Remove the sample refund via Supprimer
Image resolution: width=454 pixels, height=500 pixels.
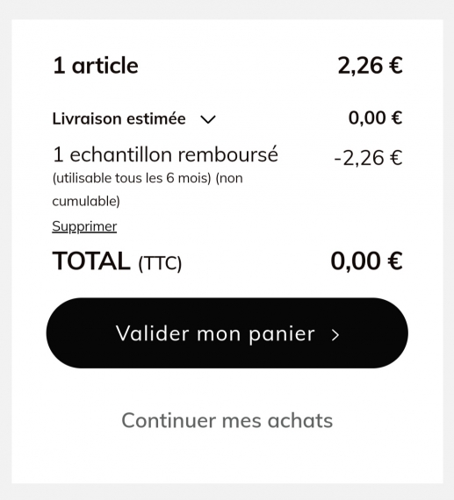click(84, 226)
